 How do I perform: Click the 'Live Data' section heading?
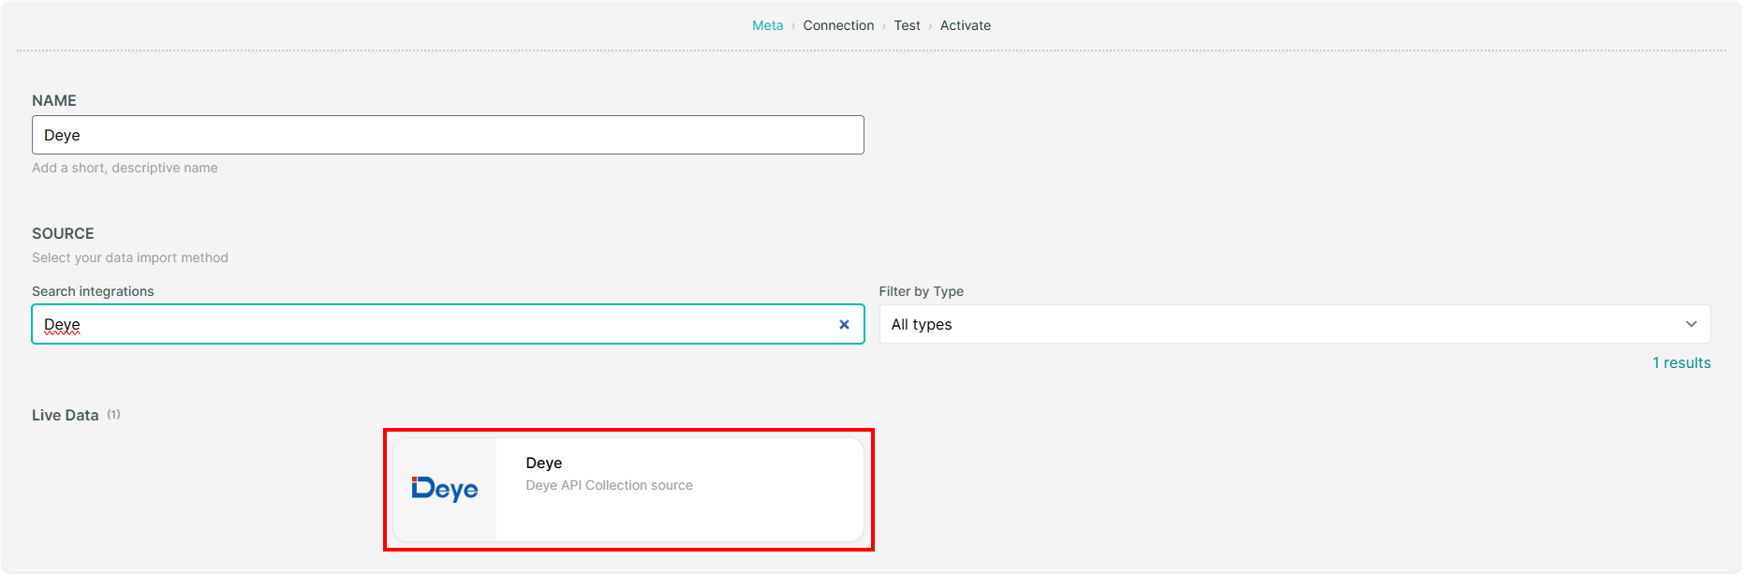65,415
